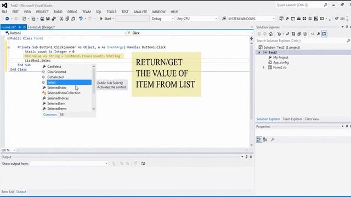Click Refresh icon in Solution Explorer

point(293,34)
